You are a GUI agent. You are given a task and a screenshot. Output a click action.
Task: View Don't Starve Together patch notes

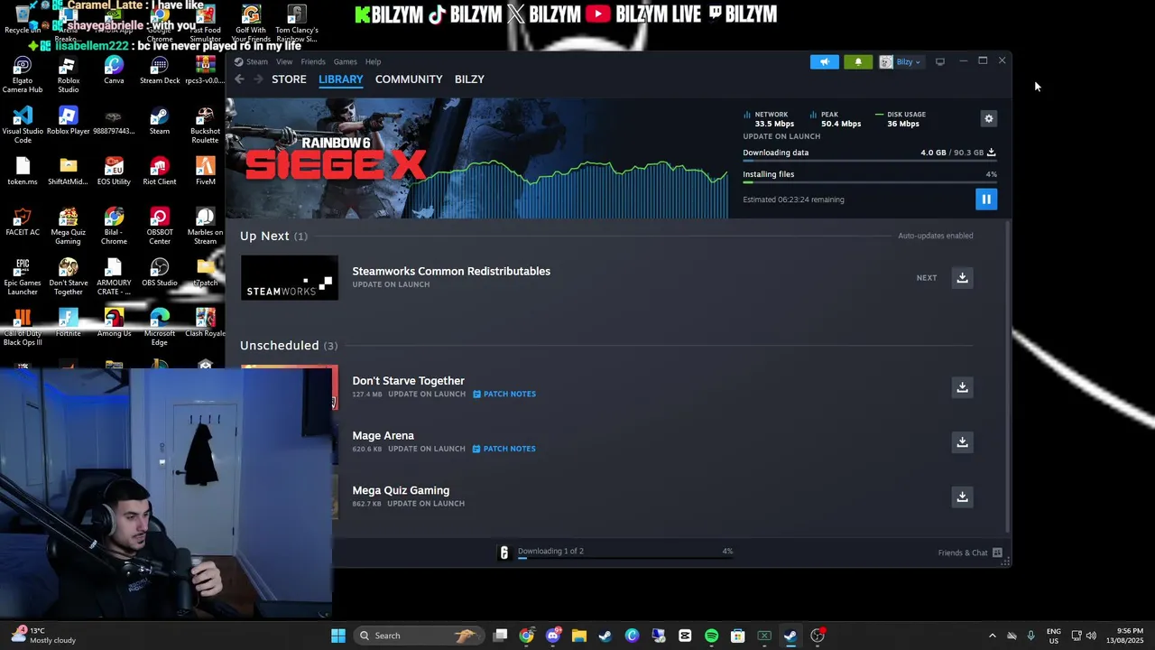[x=504, y=395]
